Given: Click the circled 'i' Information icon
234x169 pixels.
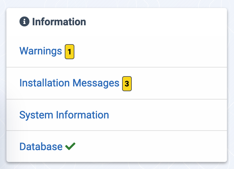Looking at the screenshot, I should tap(24, 21).
